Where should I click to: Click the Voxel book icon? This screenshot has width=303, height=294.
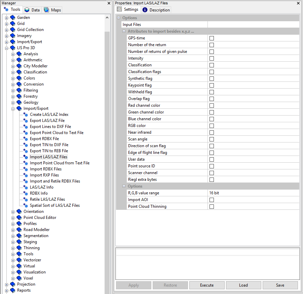click(19, 278)
